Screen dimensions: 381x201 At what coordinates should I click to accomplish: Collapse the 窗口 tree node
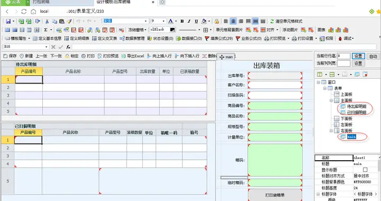[x=319, y=83]
